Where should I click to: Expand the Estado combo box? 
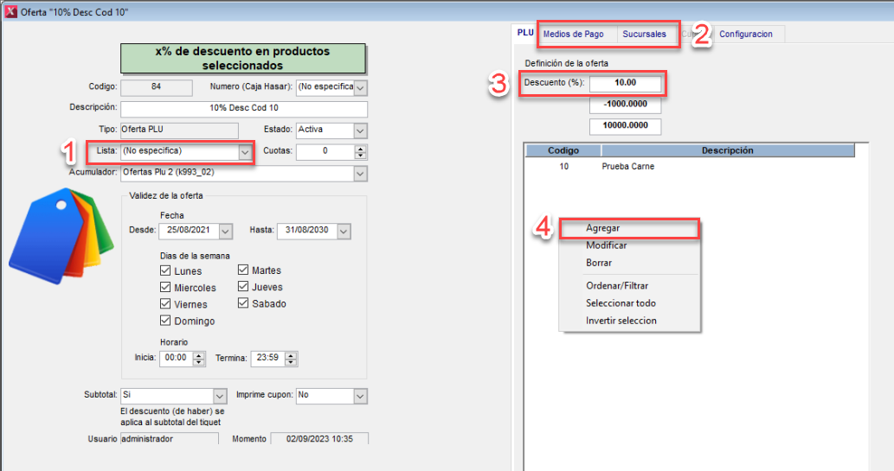coord(361,130)
